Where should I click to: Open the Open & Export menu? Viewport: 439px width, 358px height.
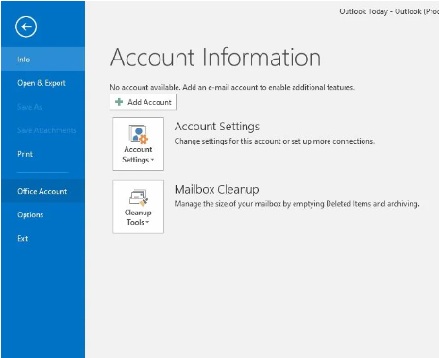point(43,83)
